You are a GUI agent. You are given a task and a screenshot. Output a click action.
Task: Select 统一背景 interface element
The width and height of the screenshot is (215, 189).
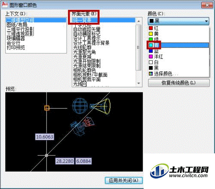tap(104, 20)
